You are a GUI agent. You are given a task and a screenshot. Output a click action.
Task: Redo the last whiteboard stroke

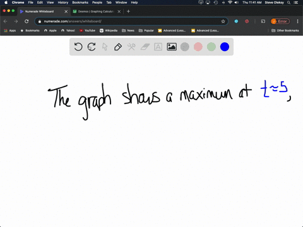point(92,47)
